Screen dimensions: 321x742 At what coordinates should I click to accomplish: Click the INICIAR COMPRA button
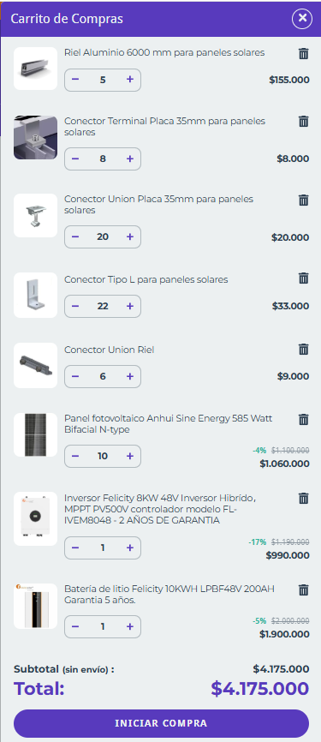coord(161,723)
